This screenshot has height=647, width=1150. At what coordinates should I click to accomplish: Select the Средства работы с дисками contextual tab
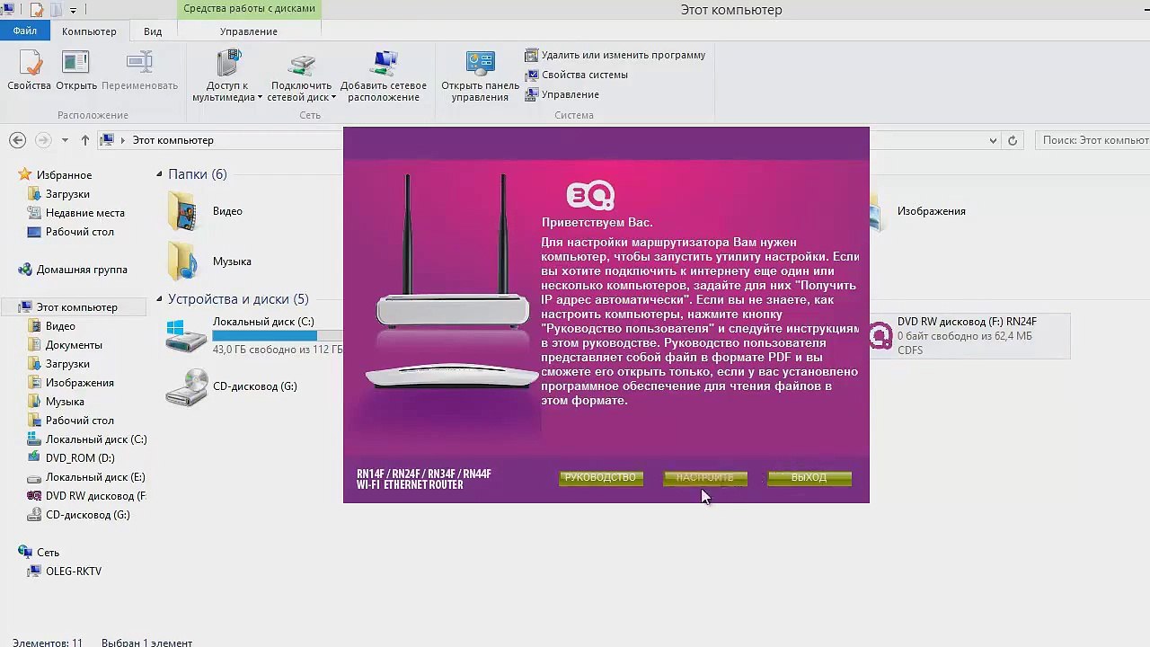(x=249, y=9)
